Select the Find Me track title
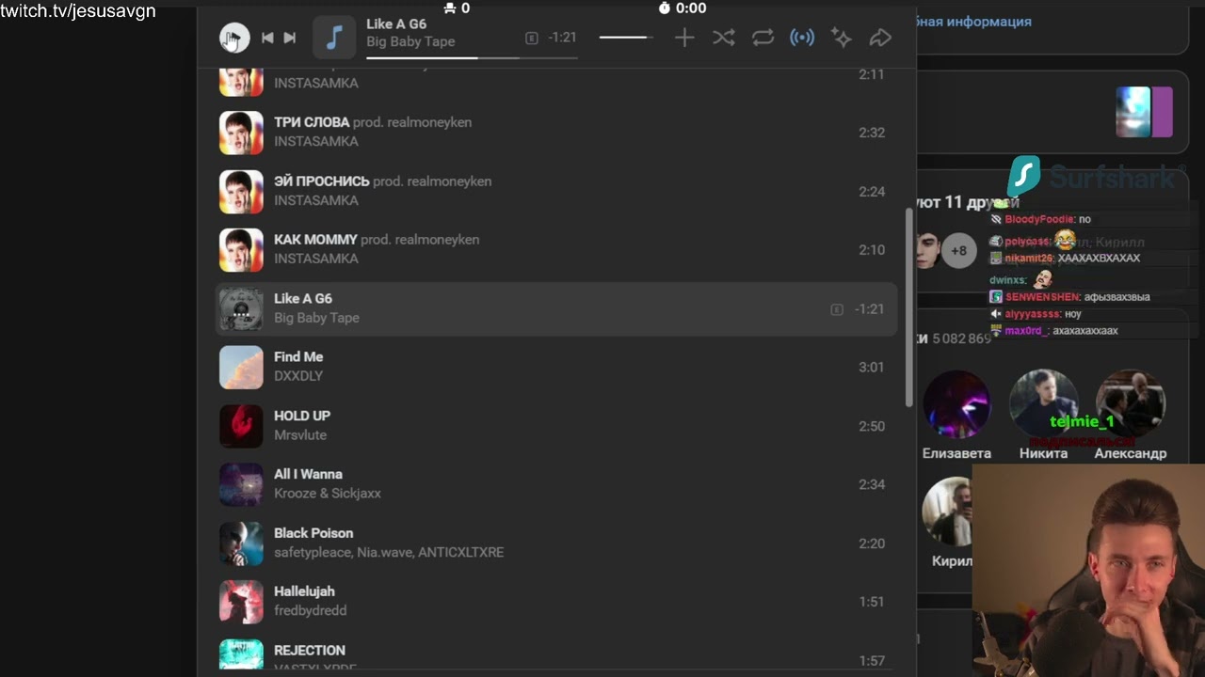The height and width of the screenshot is (677, 1205). coord(298,357)
